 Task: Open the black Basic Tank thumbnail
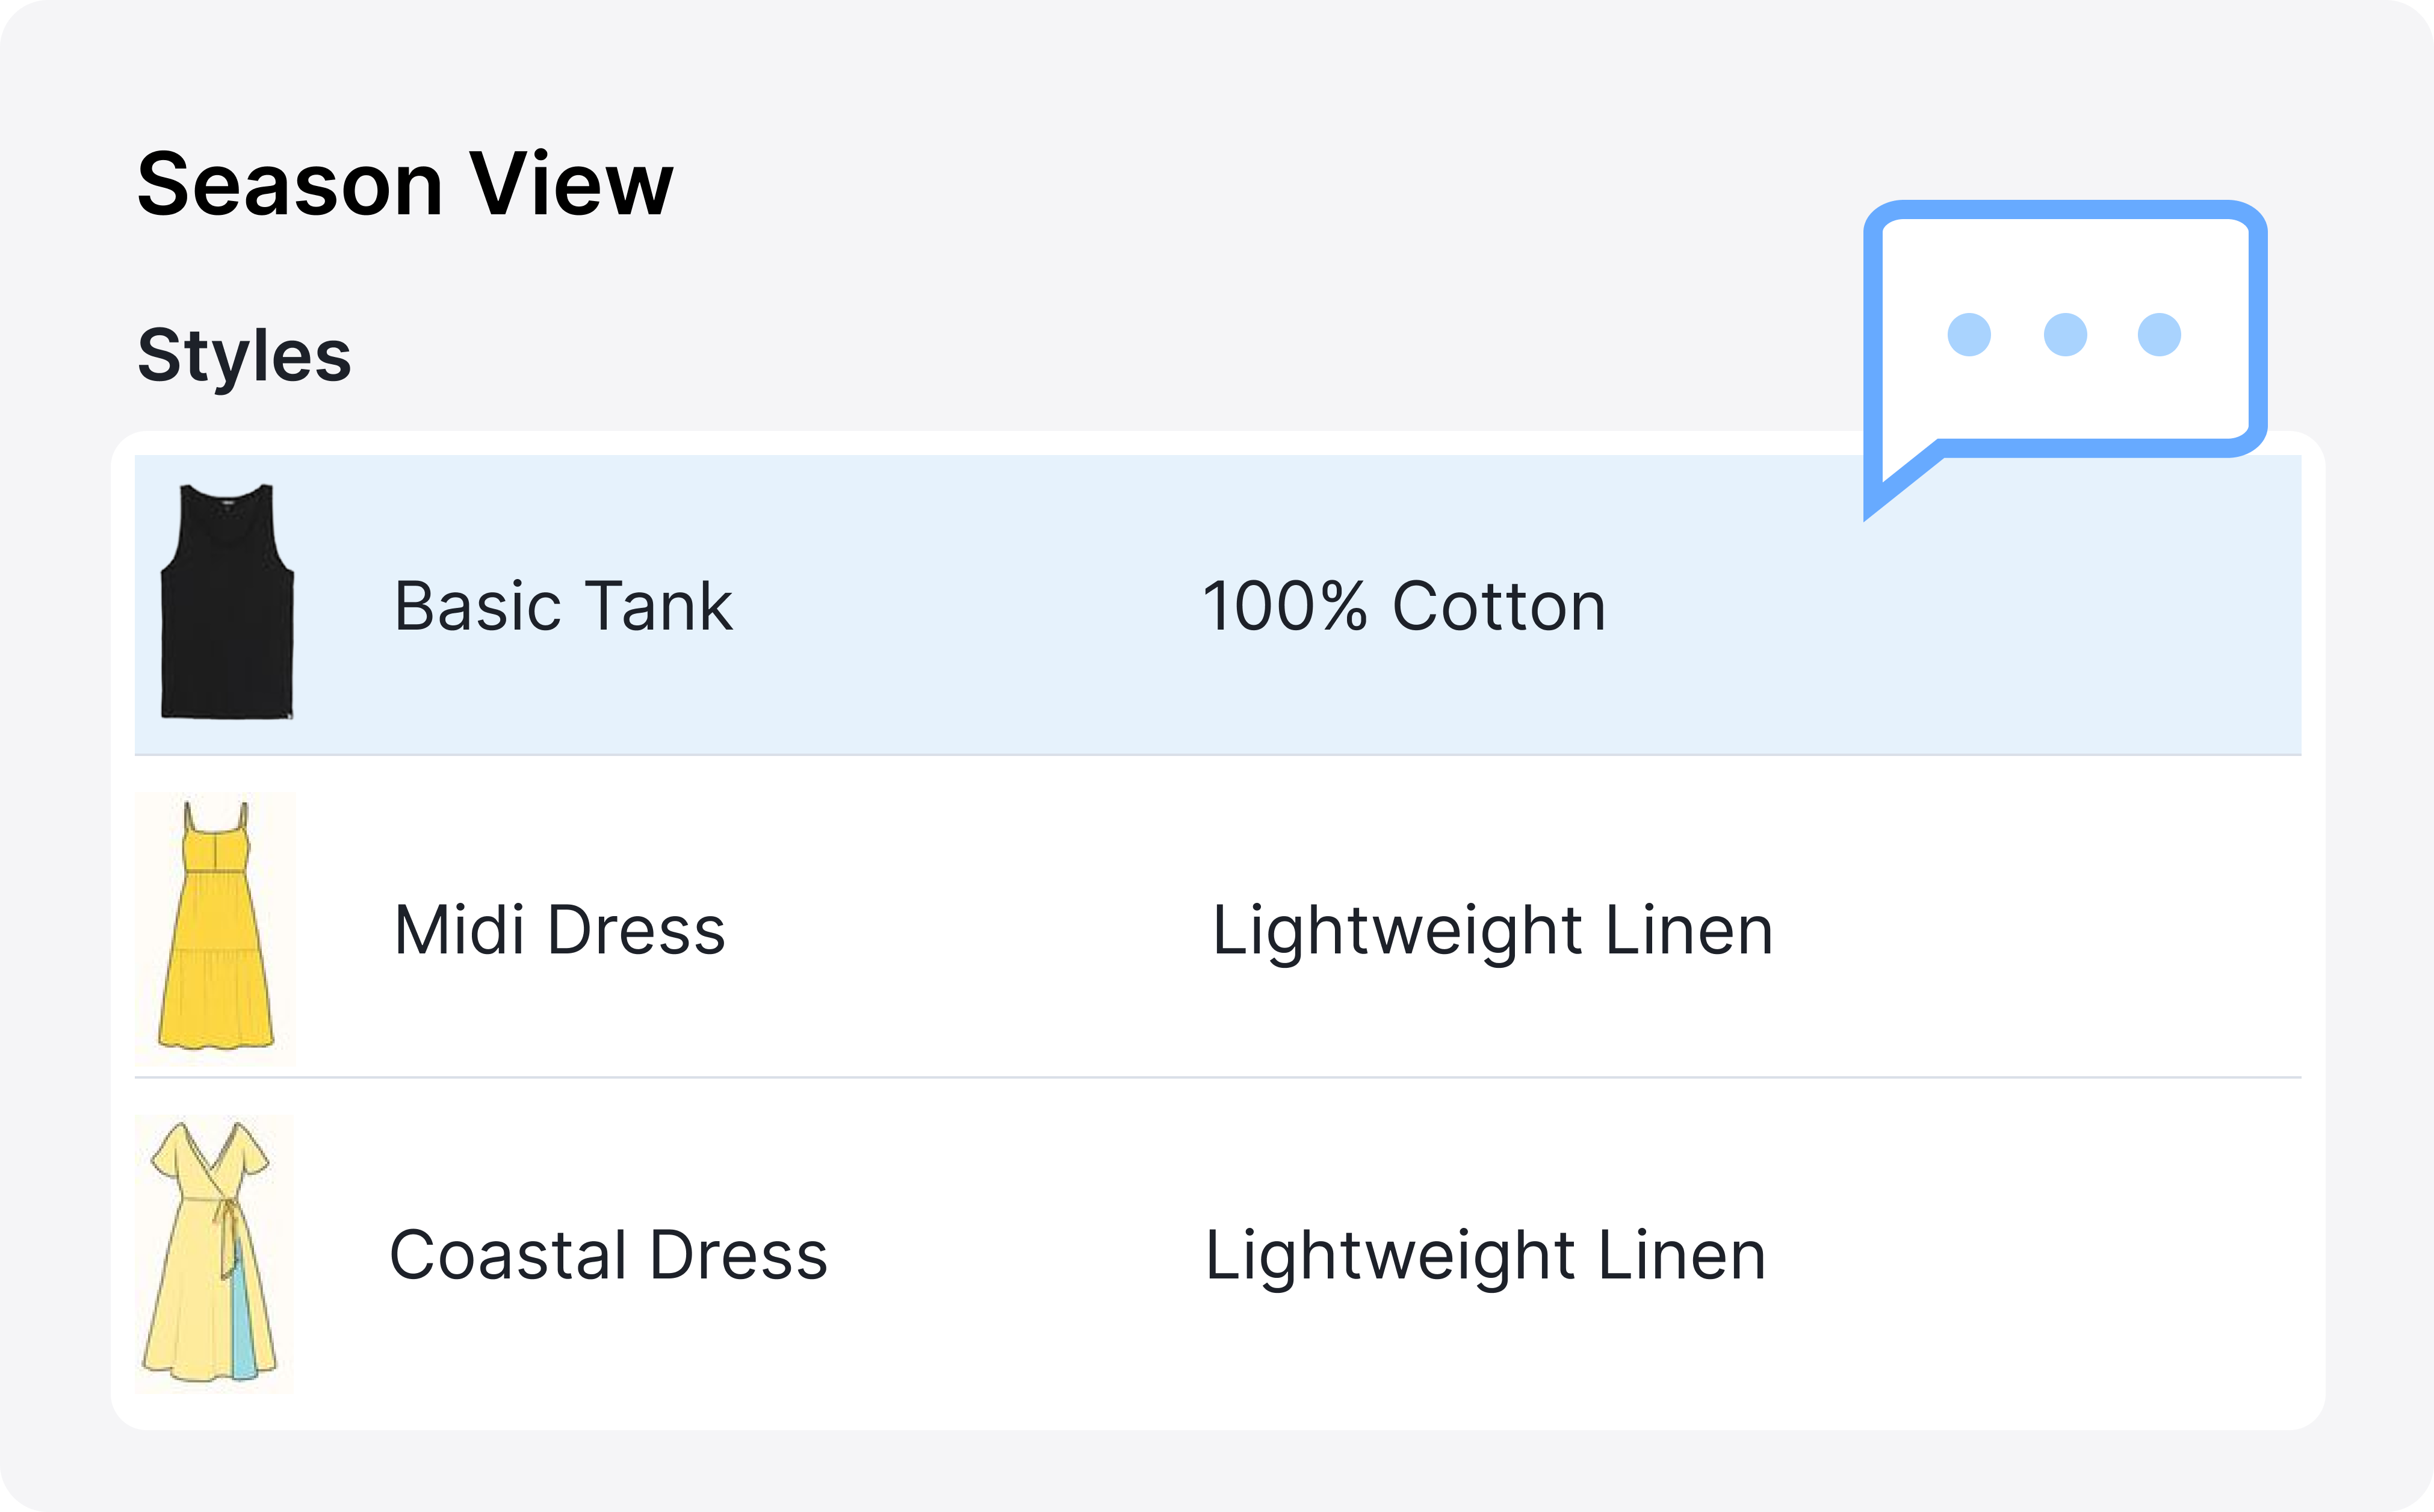click(228, 602)
